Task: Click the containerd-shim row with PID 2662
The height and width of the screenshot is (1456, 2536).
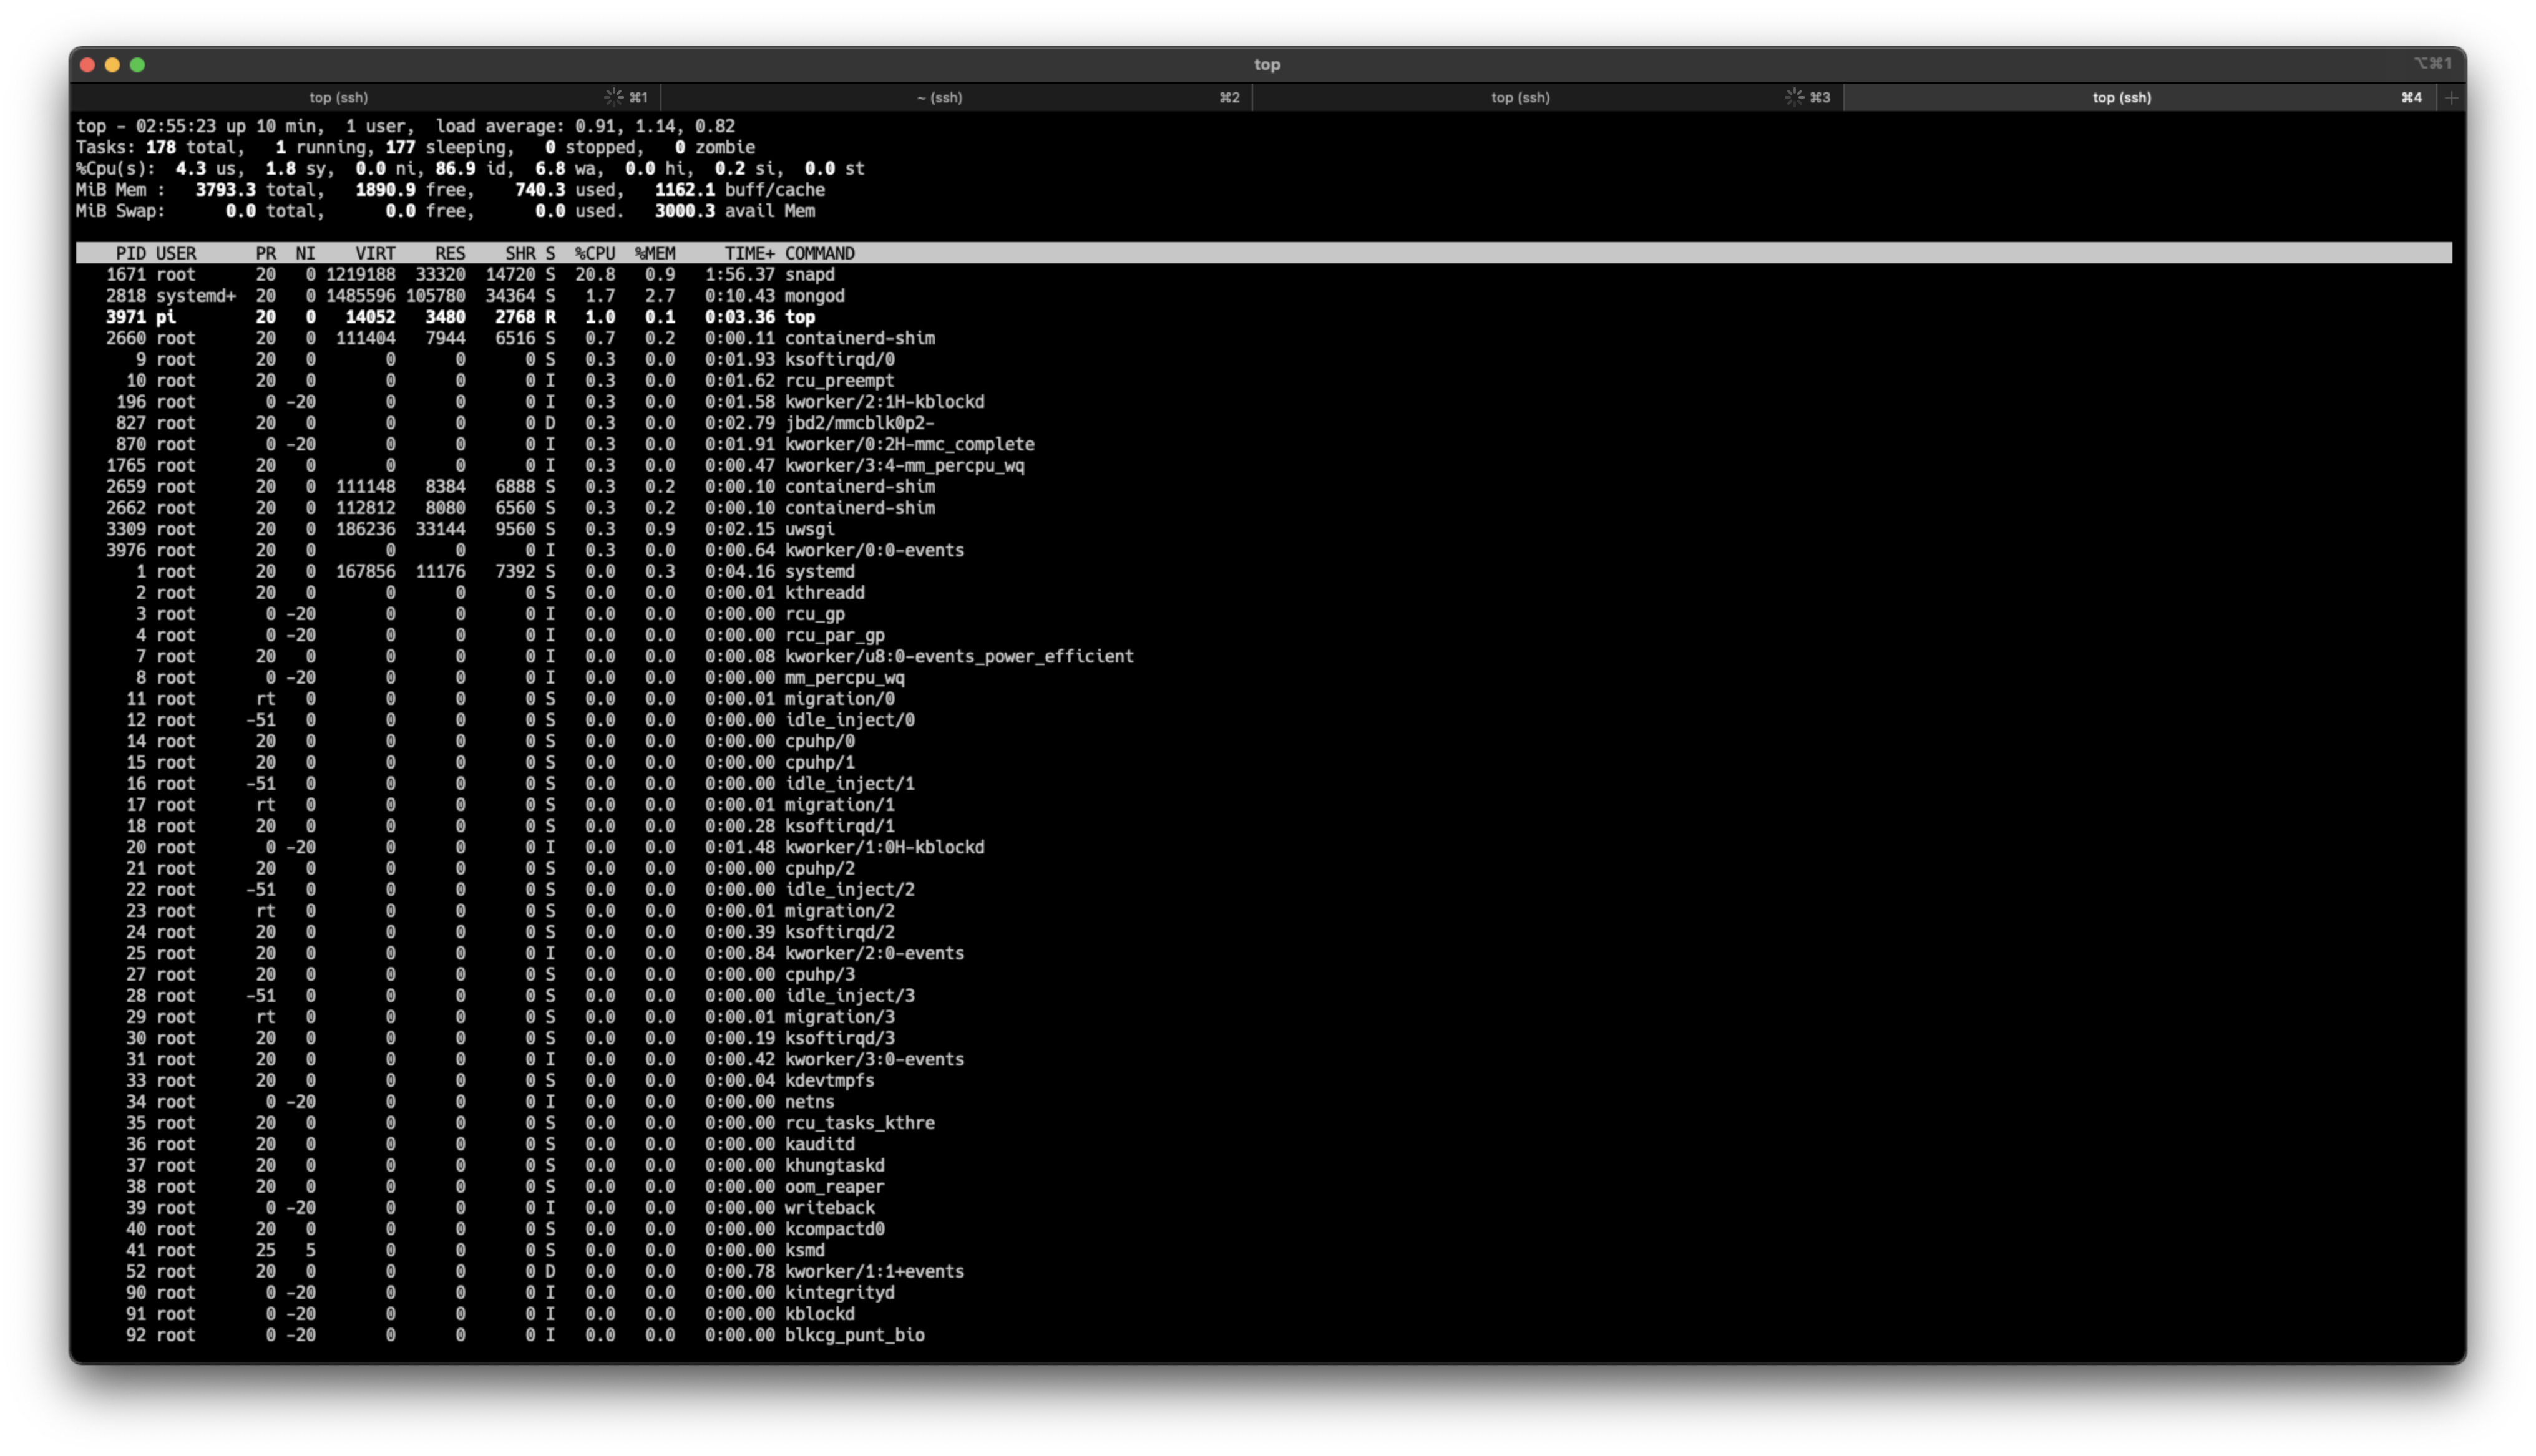Action: (x=1264, y=508)
